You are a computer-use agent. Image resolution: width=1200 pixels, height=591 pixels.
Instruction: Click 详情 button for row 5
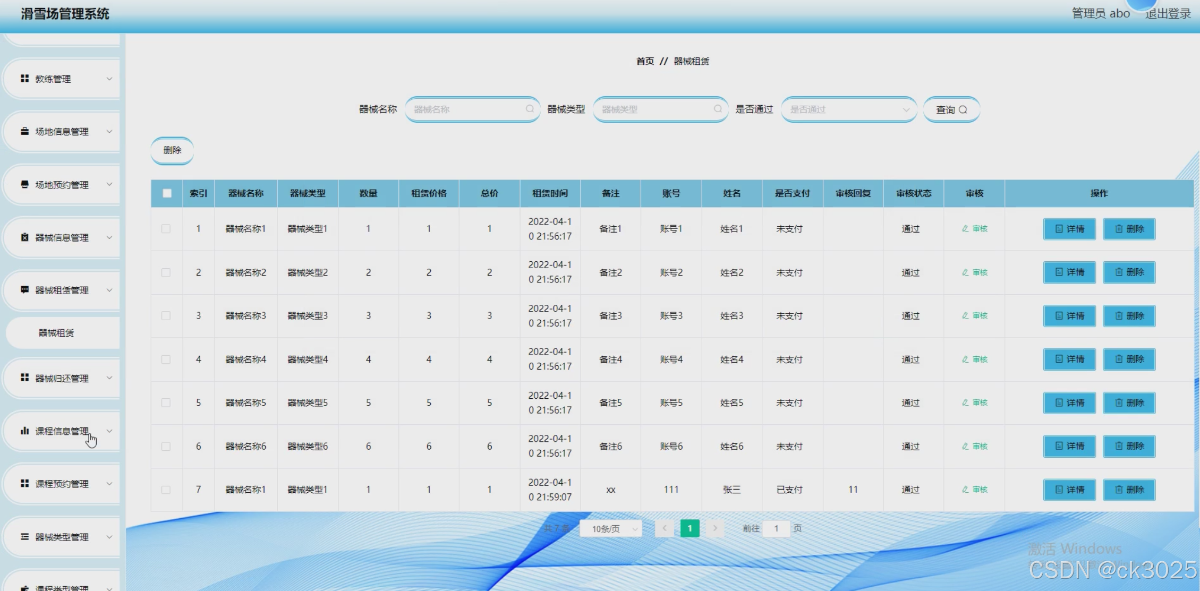(1069, 403)
